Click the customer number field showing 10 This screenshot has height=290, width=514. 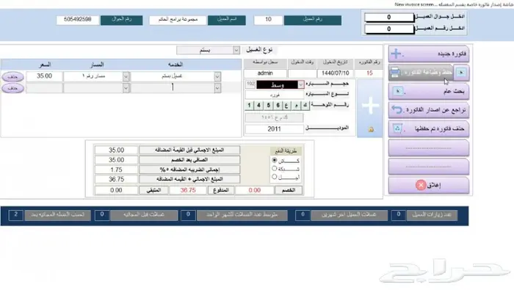[x=268, y=20]
